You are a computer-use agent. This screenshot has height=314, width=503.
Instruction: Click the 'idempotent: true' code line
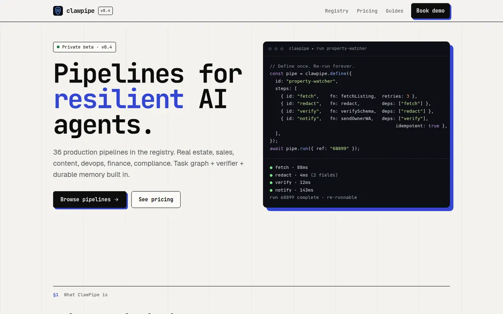coord(422,126)
